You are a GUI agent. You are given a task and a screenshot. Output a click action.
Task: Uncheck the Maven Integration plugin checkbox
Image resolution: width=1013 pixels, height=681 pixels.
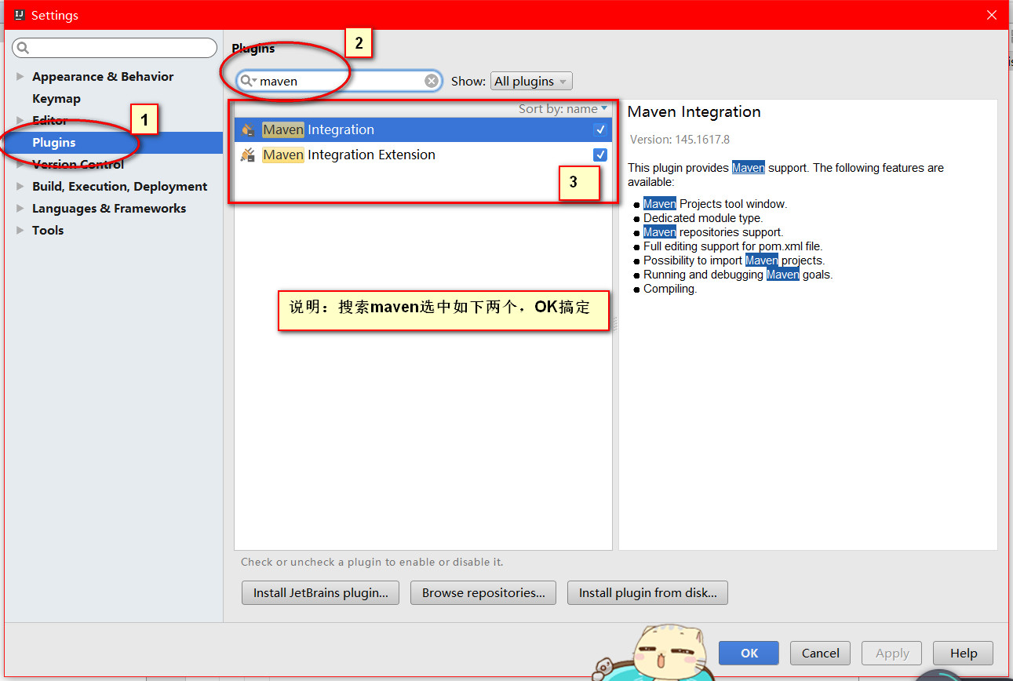click(600, 129)
